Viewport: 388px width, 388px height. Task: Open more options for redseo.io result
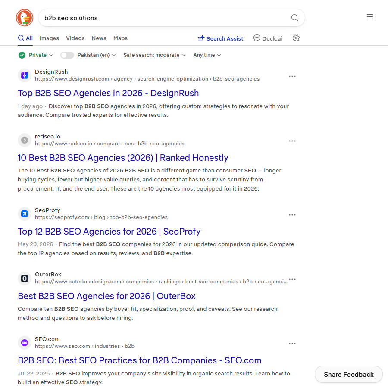point(292,141)
